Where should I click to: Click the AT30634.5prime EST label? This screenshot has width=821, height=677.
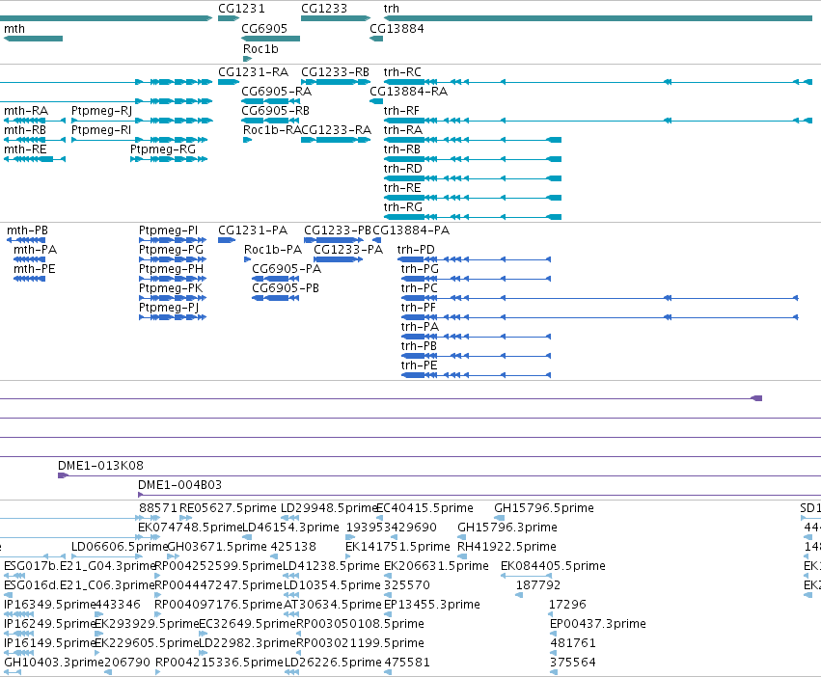(x=333, y=605)
